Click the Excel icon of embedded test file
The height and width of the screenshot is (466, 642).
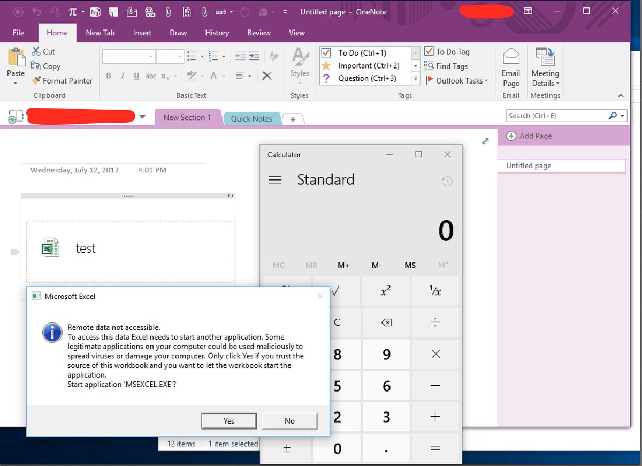coord(50,248)
